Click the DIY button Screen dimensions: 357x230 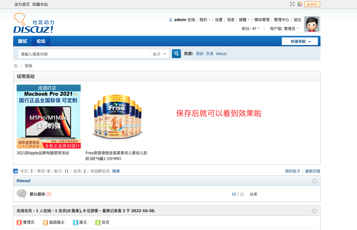tap(312, 4)
